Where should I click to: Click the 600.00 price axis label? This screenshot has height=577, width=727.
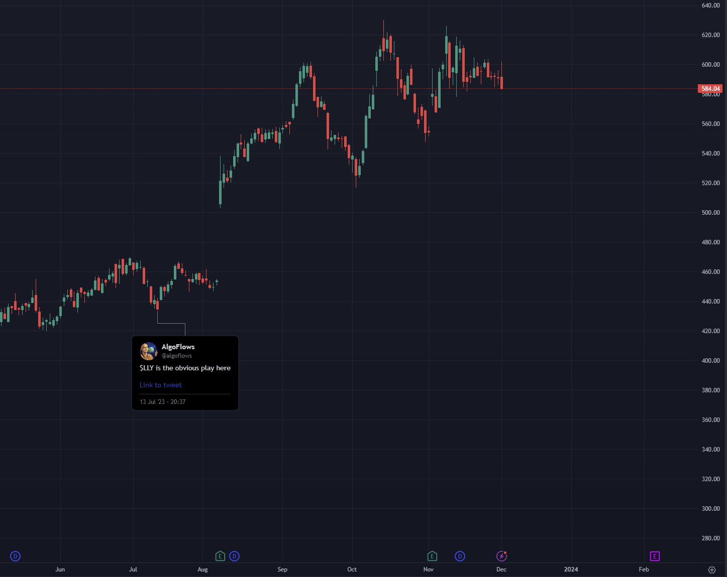pyautogui.click(x=710, y=65)
